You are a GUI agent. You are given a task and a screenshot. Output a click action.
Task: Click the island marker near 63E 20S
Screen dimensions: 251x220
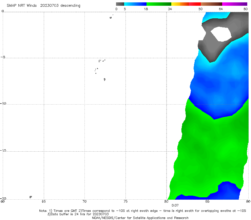click(31, 197)
